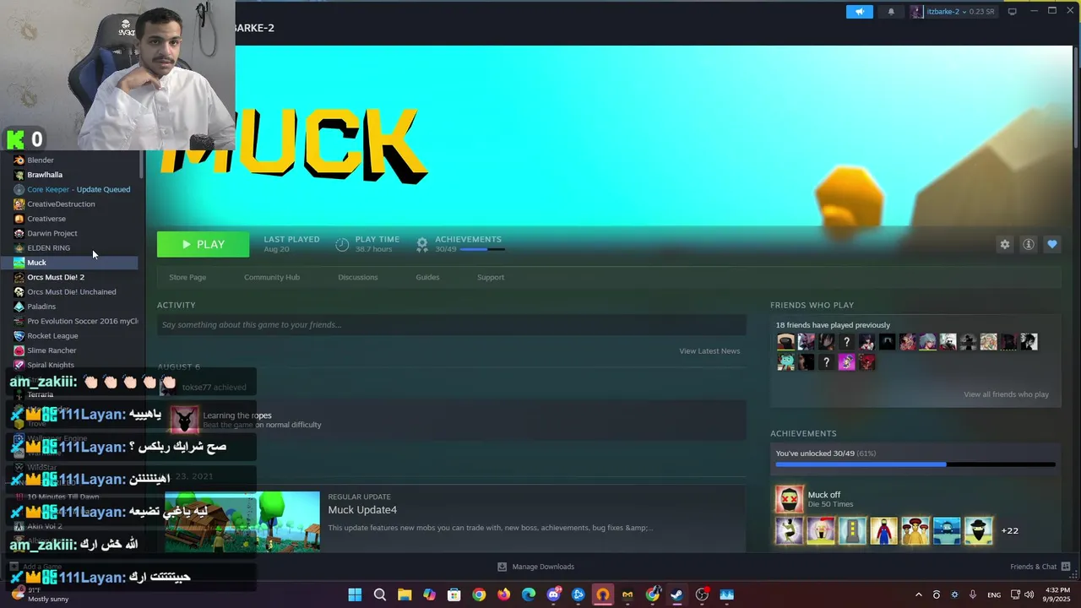Select Orcs Must Die! Unchained in library
Viewport: 1081px width, 608px height.
(x=72, y=291)
